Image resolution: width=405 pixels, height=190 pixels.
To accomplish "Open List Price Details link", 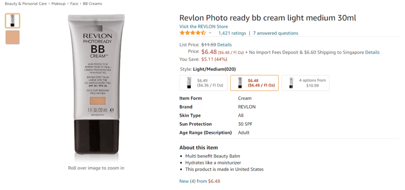I will point(224,45).
